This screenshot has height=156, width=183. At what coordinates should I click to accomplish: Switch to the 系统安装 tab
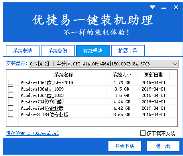pos(23,51)
